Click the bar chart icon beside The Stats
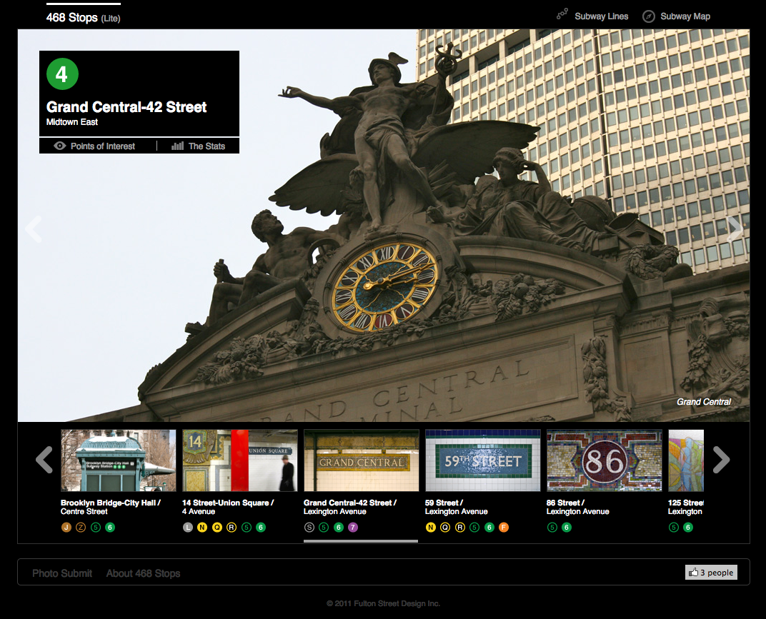 click(177, 146)
